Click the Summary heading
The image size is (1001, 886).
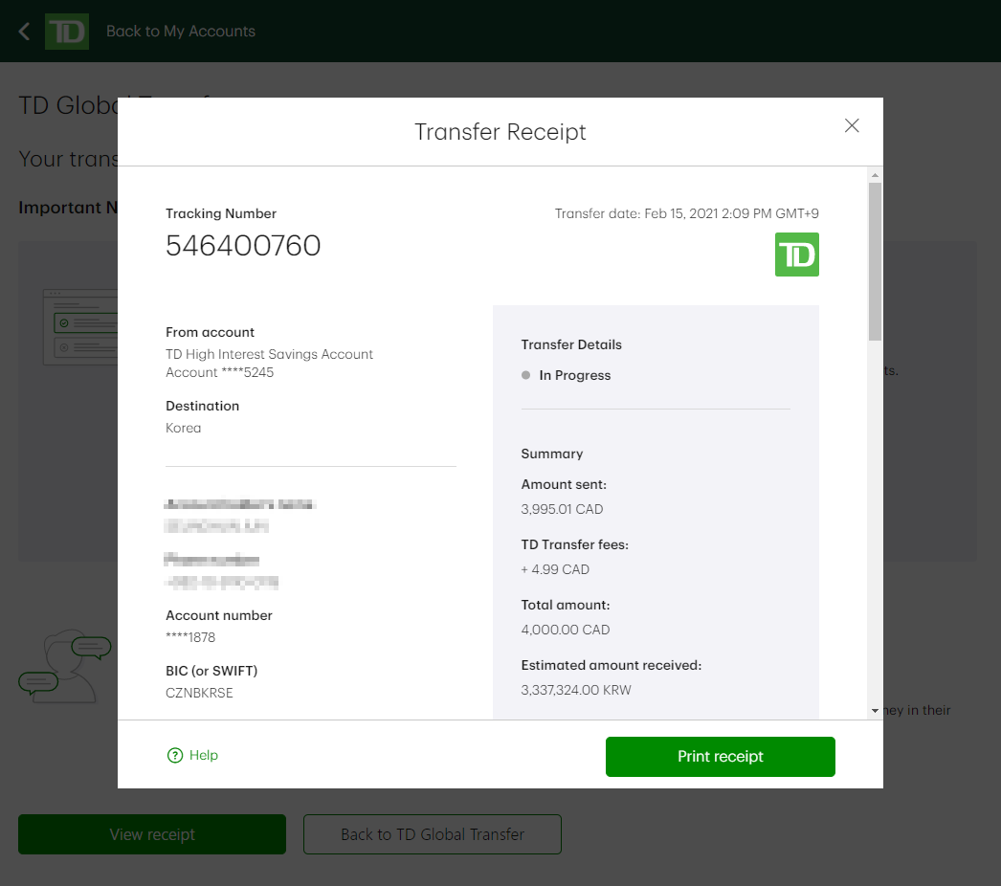551,454
